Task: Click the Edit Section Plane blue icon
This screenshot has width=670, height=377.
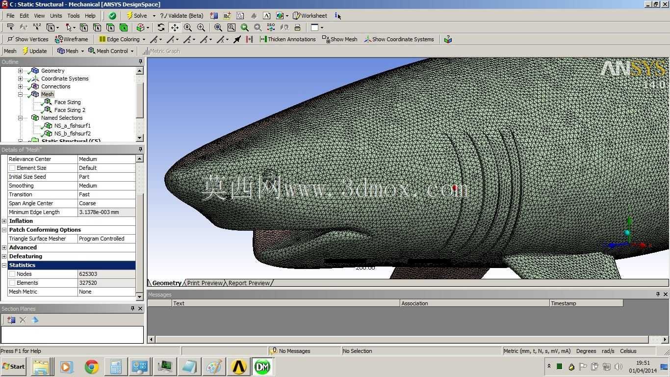Action: point(35,320)
